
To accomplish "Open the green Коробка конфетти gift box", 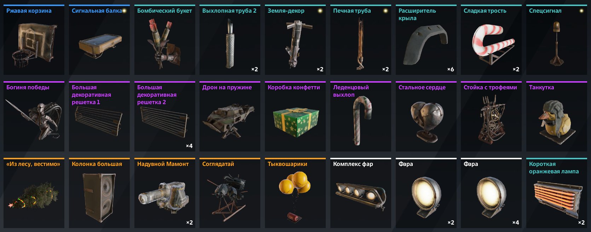I will (295, 116).
